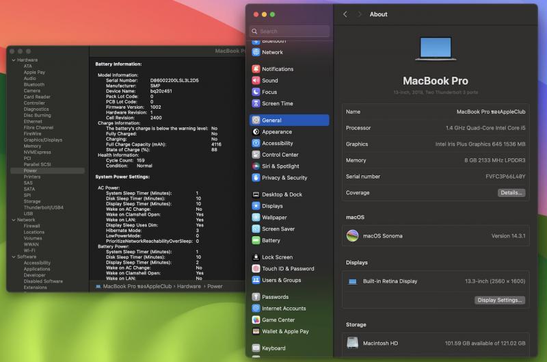Select Memory in the Hardware list
Screen dimensions: 547x362
[32, 146]
